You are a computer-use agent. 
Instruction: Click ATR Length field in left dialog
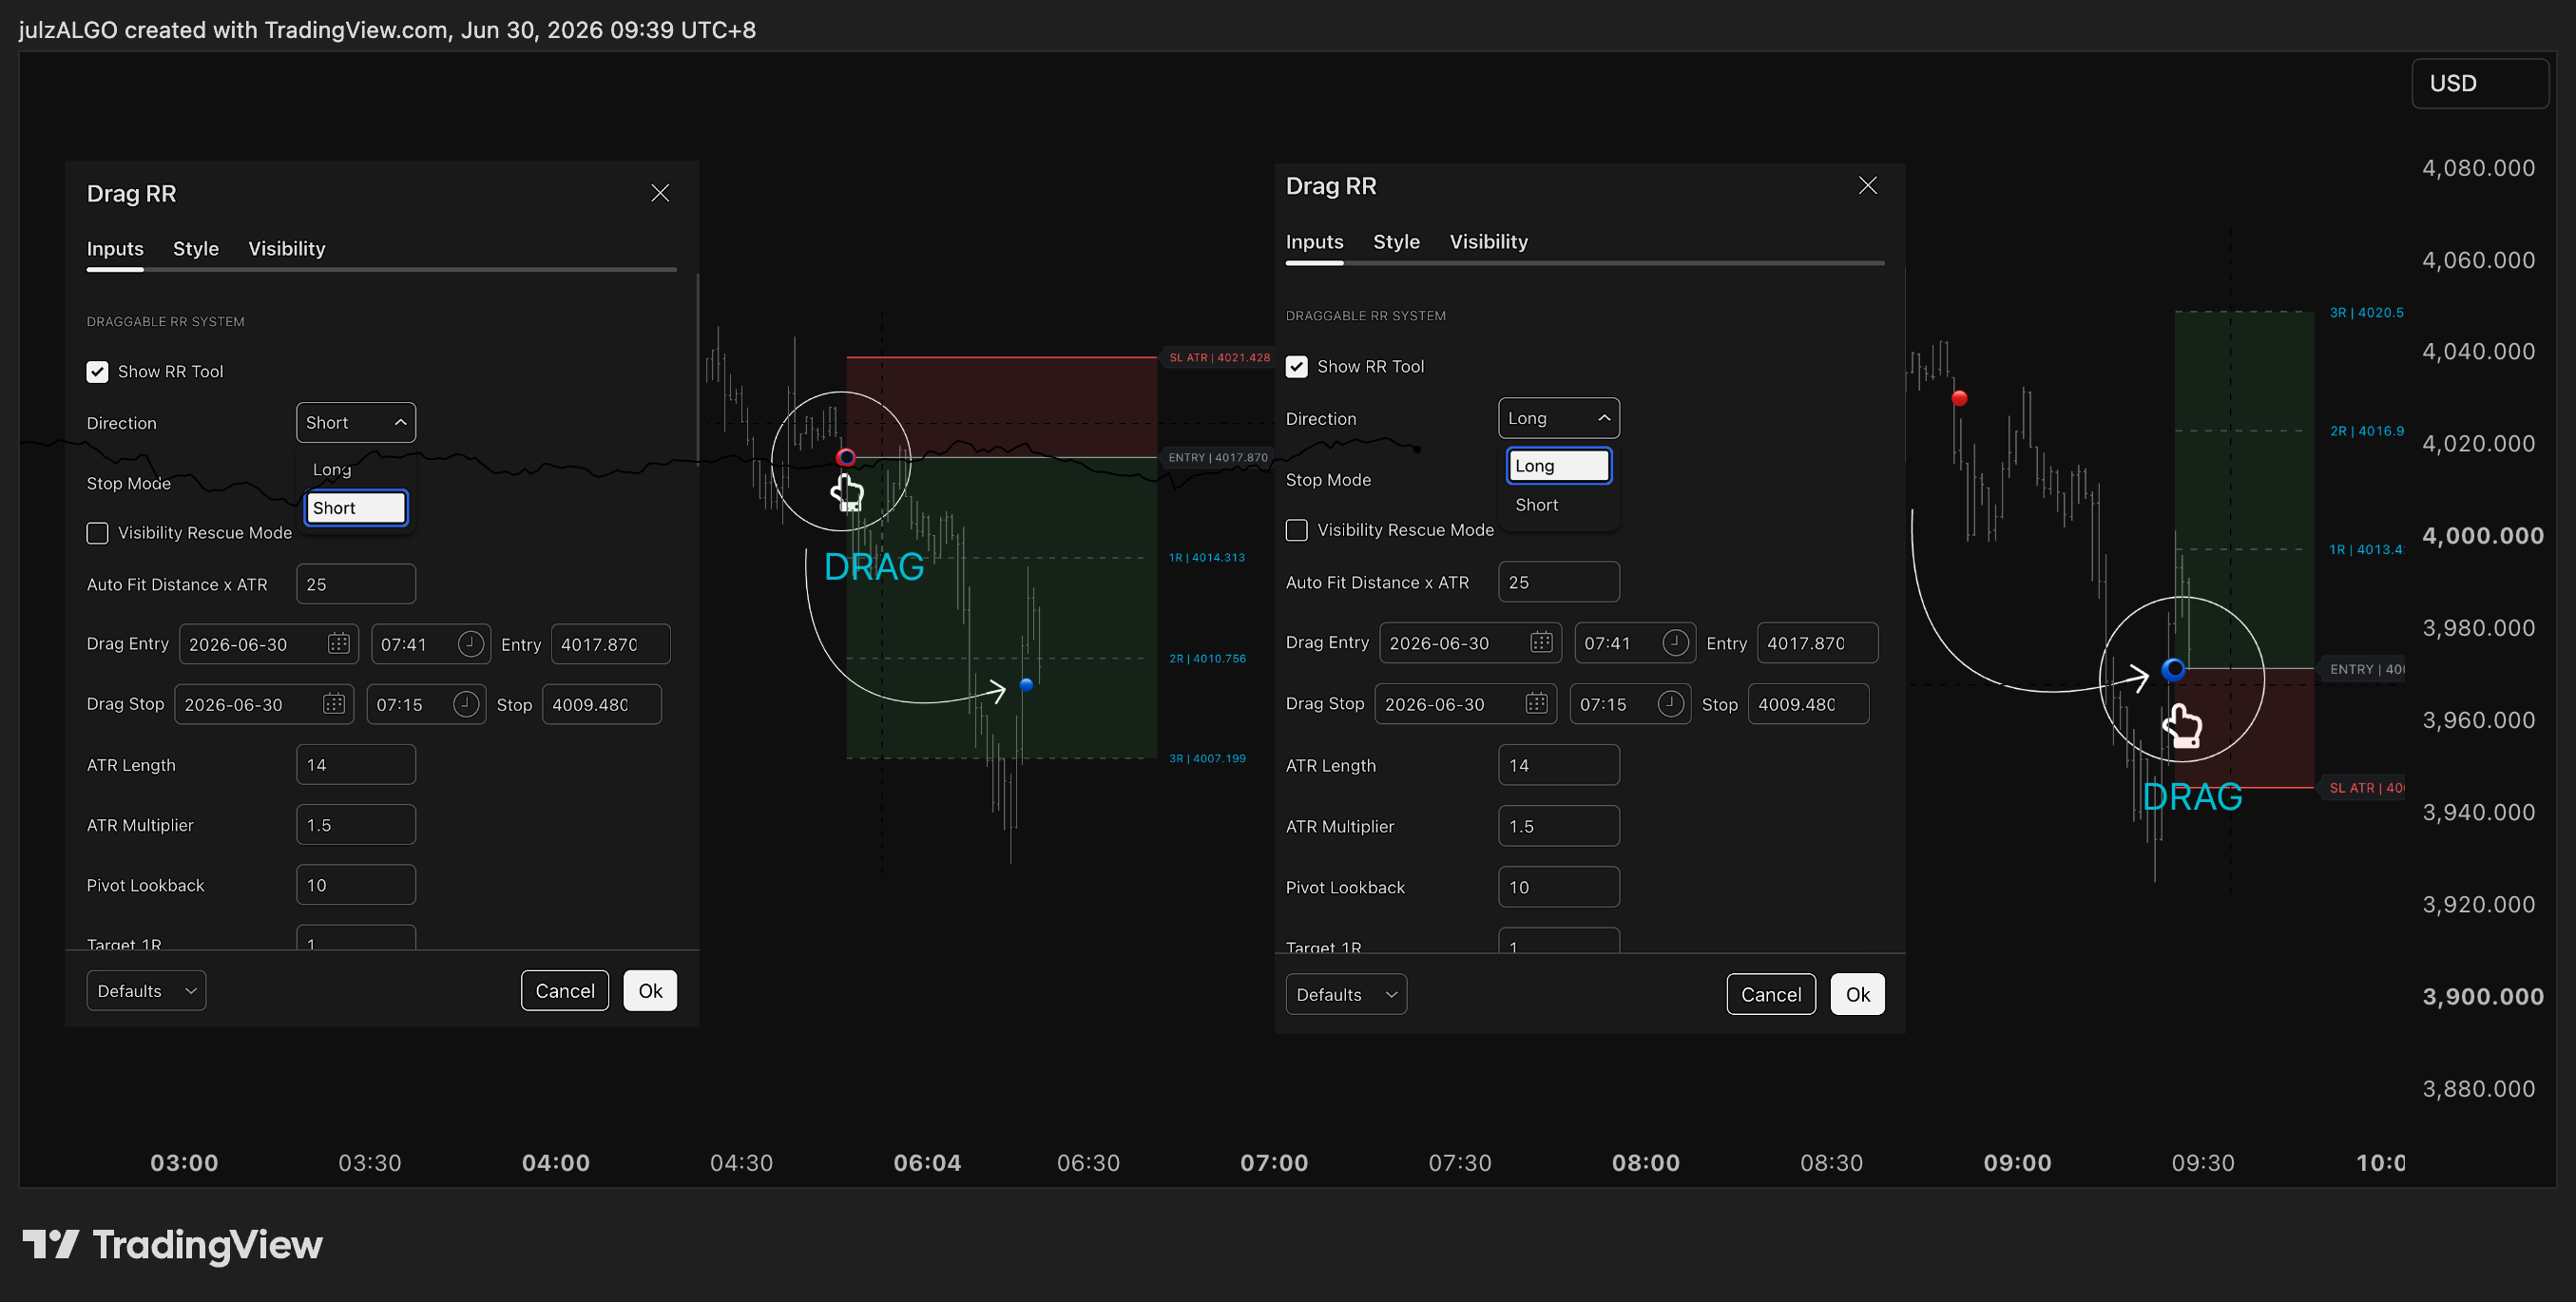(x=355, y=765)
